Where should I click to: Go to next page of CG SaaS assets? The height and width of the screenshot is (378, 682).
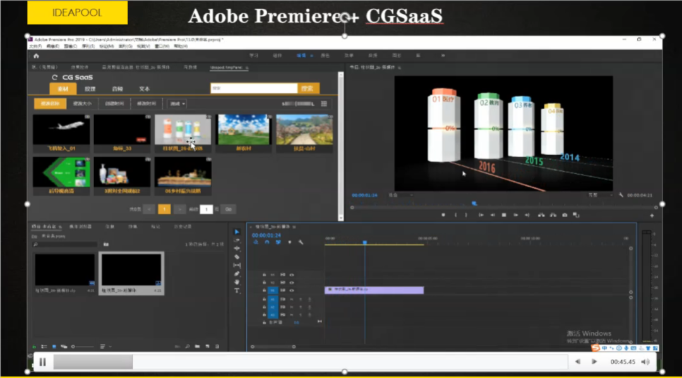[x=179, y=210]
